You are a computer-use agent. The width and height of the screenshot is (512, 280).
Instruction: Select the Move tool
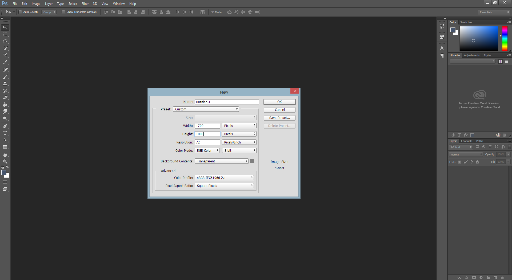[5, 27]
